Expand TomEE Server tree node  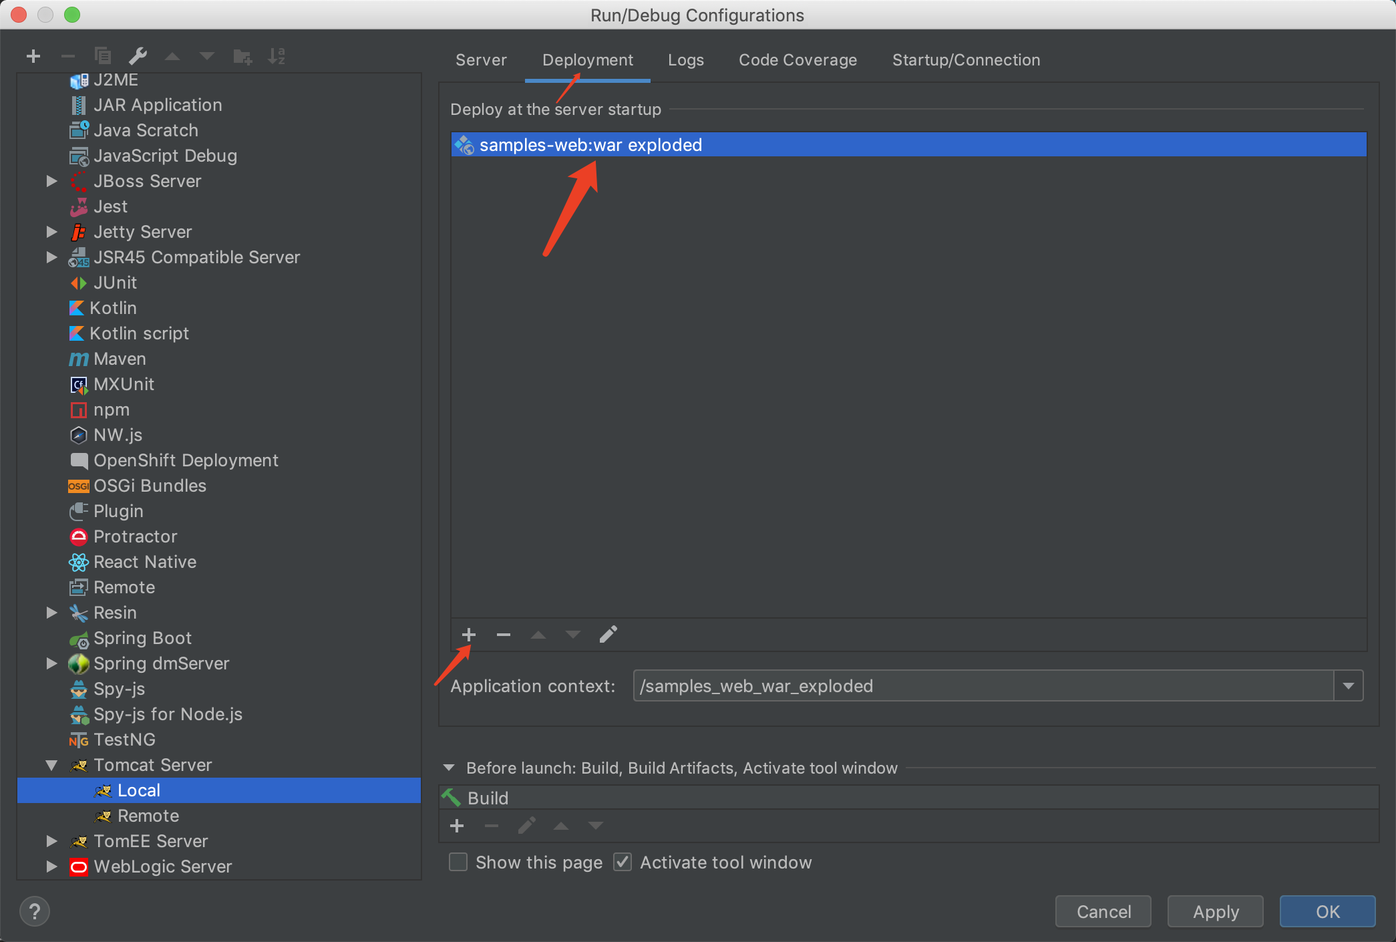51,841
